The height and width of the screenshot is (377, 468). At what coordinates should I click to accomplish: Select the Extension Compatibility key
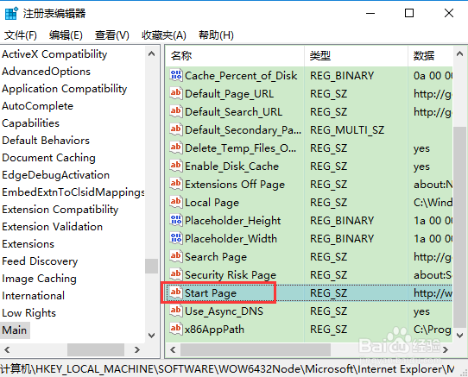pyautogui.click(x=60, y=210)
